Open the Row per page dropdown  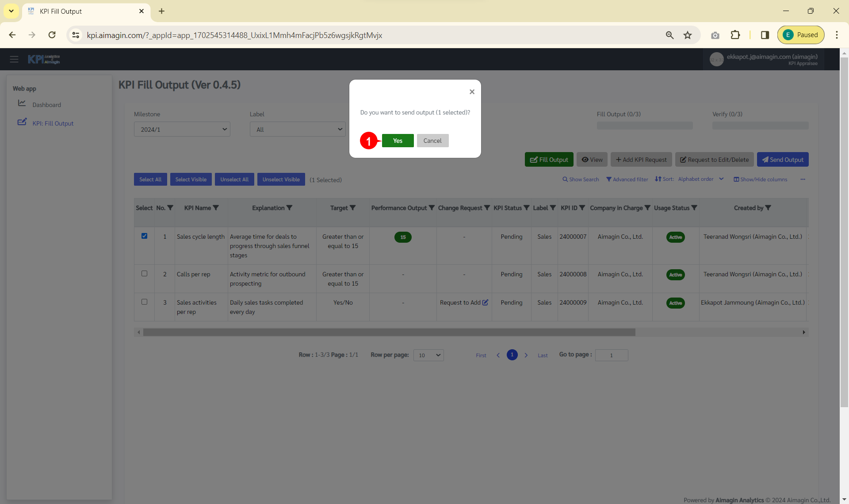coord(428,355)
